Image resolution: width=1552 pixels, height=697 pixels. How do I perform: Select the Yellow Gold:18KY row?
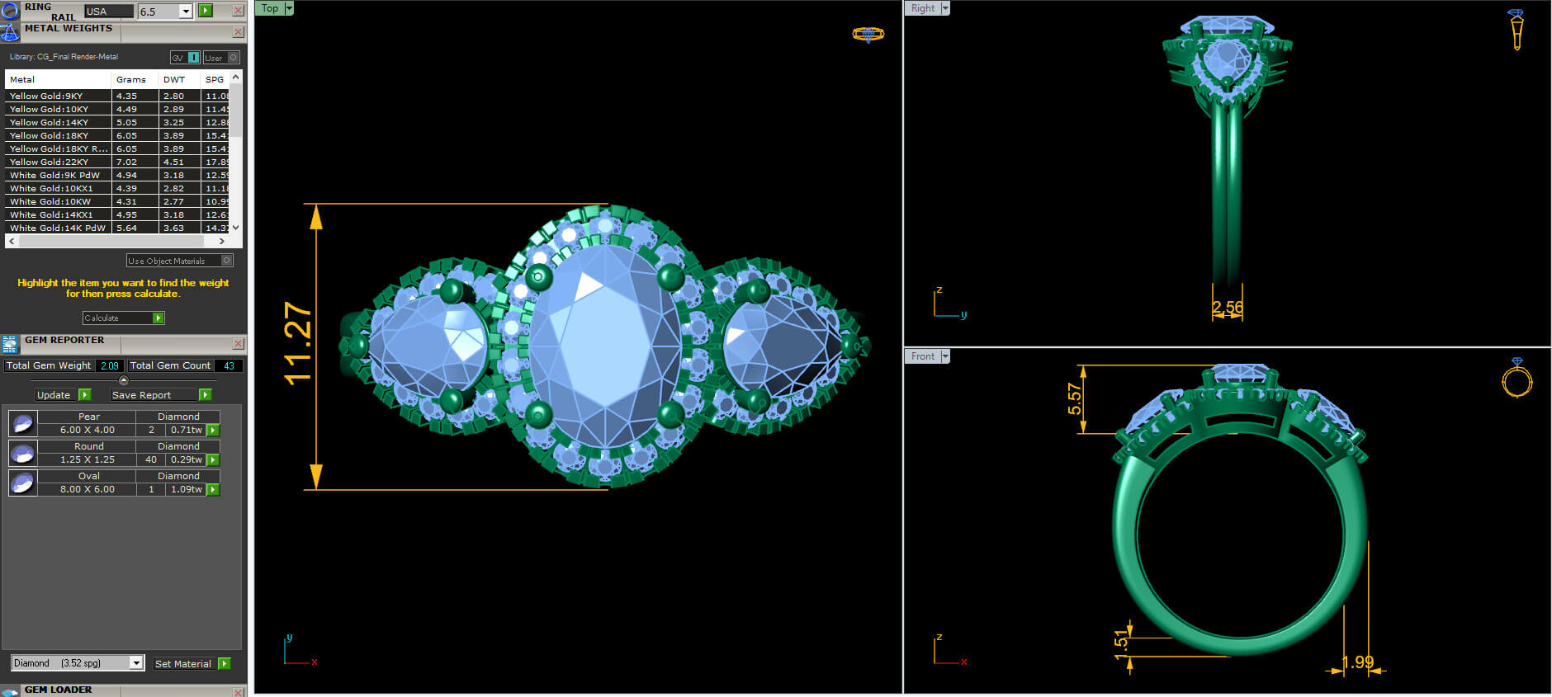[58, 135]
